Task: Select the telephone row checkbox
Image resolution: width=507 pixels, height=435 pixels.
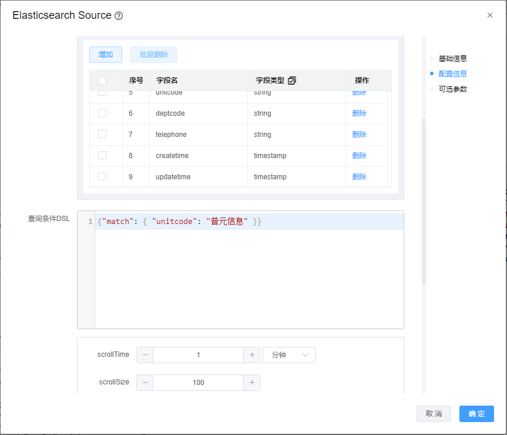Action: (x=102, y=134)
